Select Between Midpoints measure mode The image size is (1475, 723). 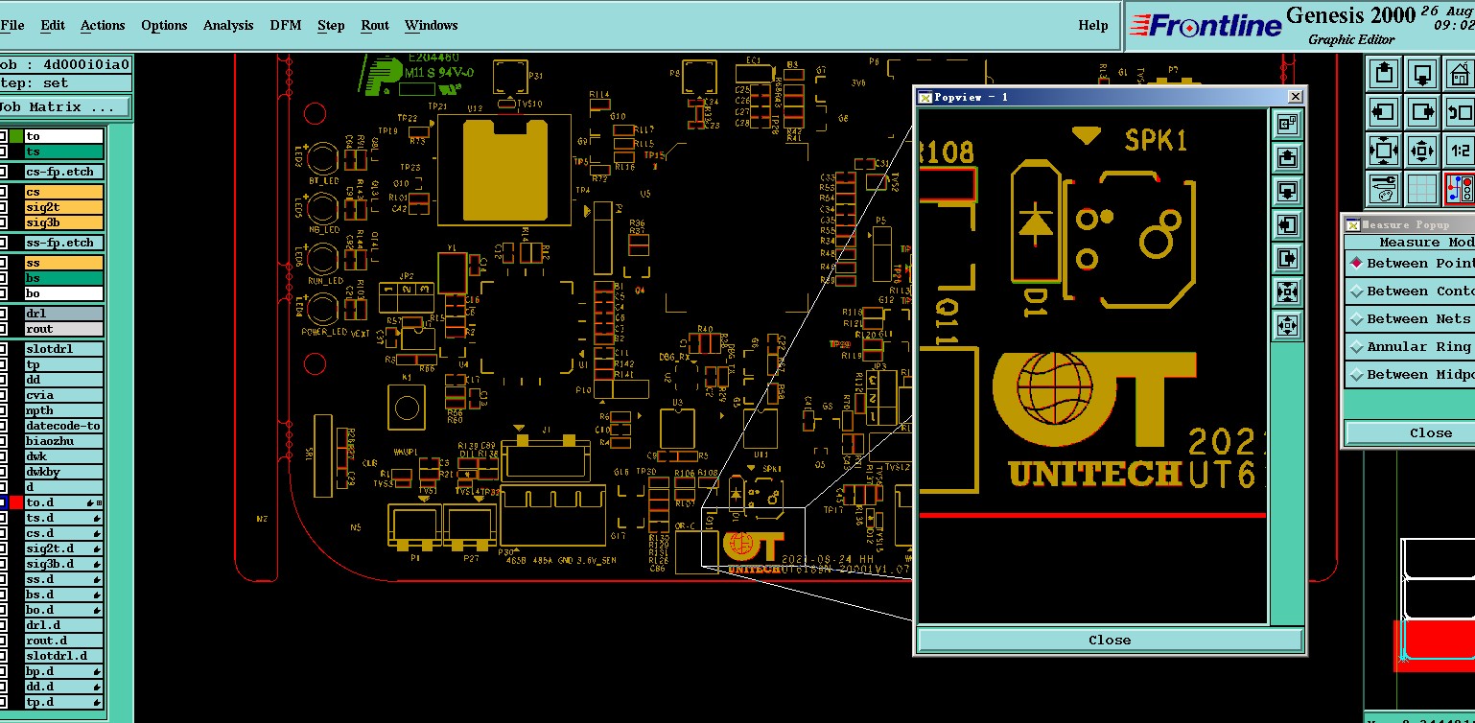coord(1411,374)
